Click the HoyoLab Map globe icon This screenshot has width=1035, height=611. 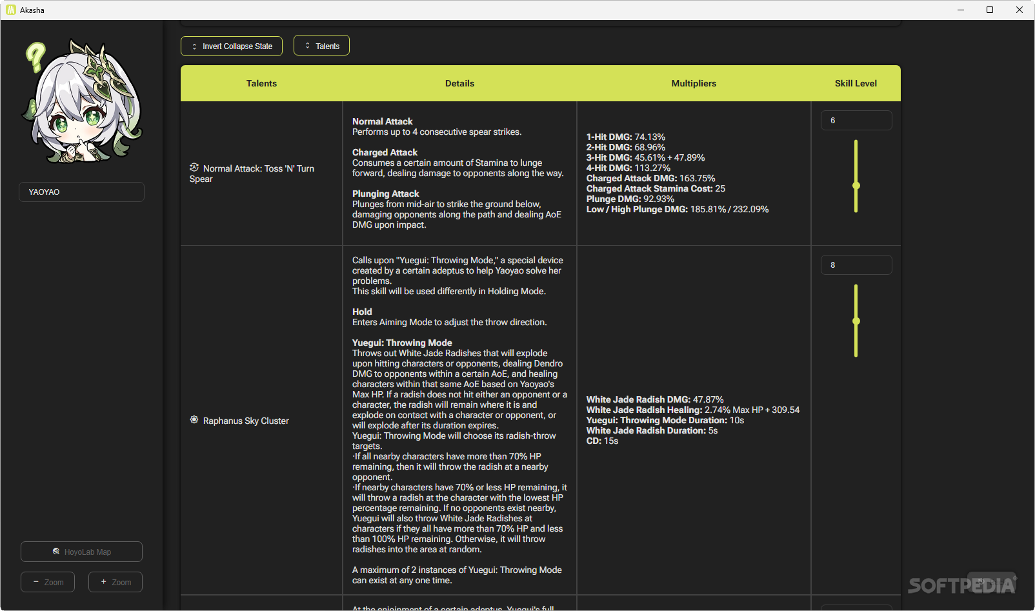pos(56,552)
